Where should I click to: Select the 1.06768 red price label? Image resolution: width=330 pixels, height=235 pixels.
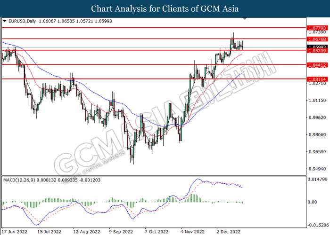click(x=317, y=39)
